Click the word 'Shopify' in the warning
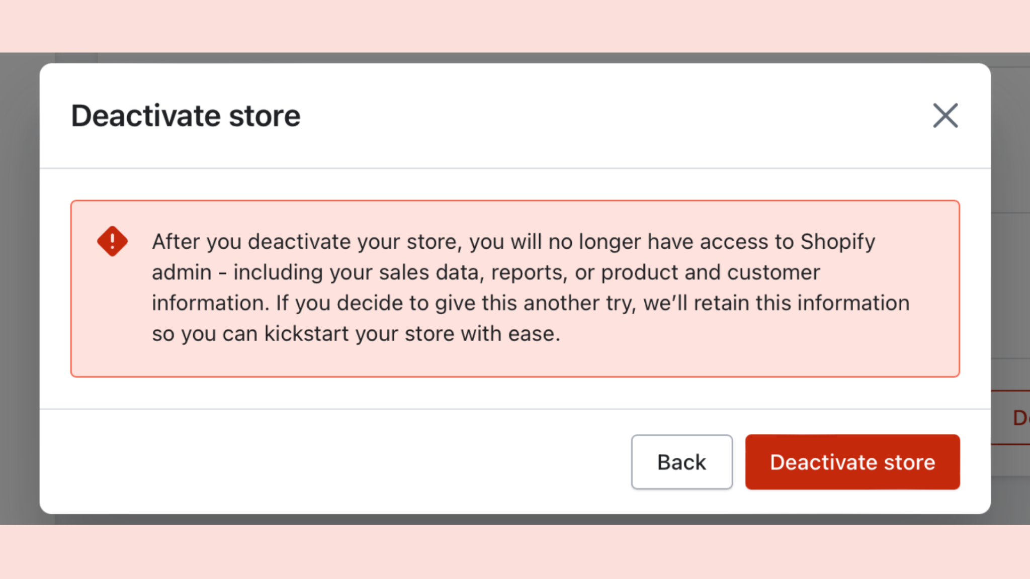Viewport: 1030px width, 579px height. click(837, 242)
